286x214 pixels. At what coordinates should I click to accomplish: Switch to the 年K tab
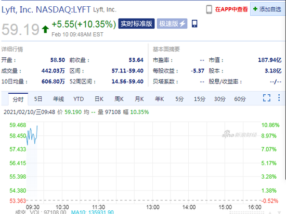(159, 99)
